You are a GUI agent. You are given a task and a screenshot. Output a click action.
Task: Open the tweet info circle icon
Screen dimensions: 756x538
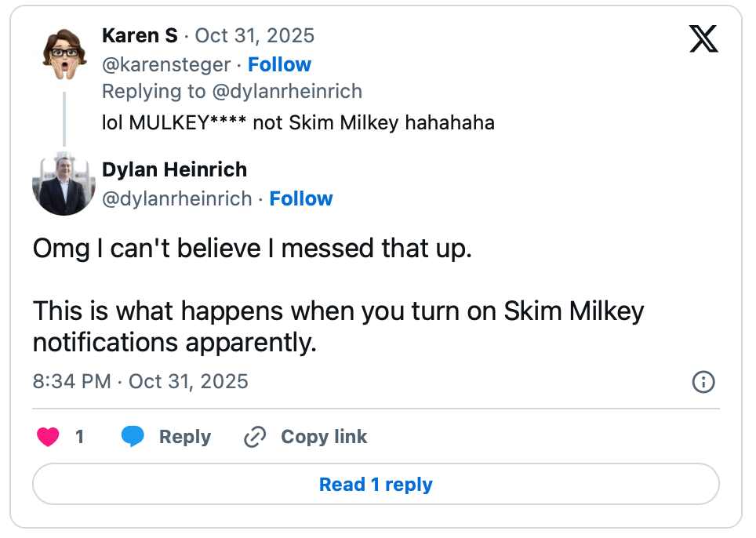(x=703, y=382)
